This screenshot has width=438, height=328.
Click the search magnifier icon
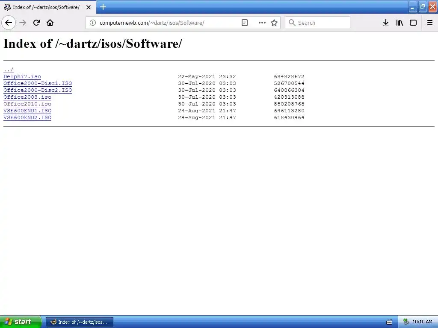pos(292,23)
